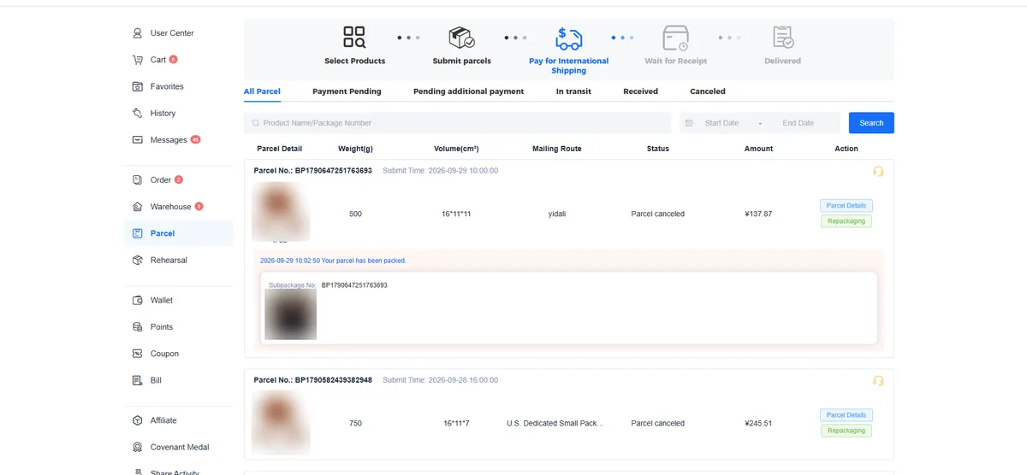Screen dimensions: 1027x475
Task: Click subpackage thumbnail under BP1790647251763693
Action: [291, 314]
